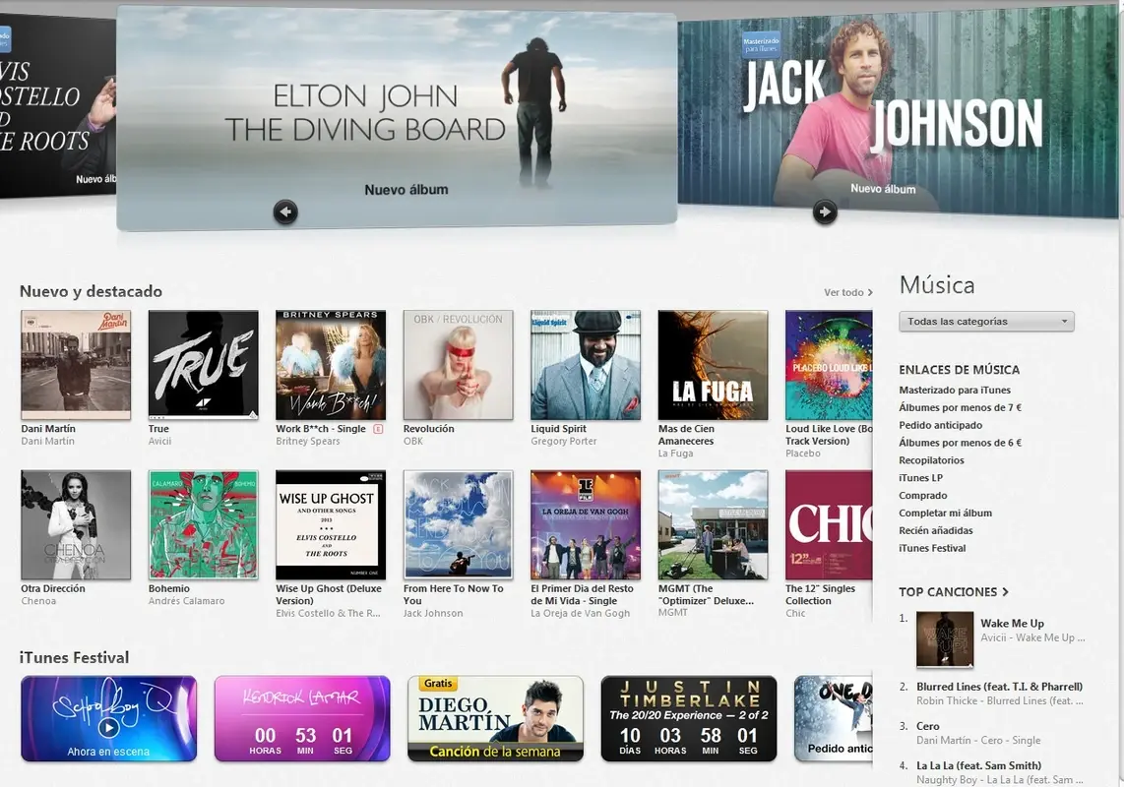This screenshot has height=787, width=1124.
Task: Open the "Comprado" section
Action: click(x=922, y=495)
